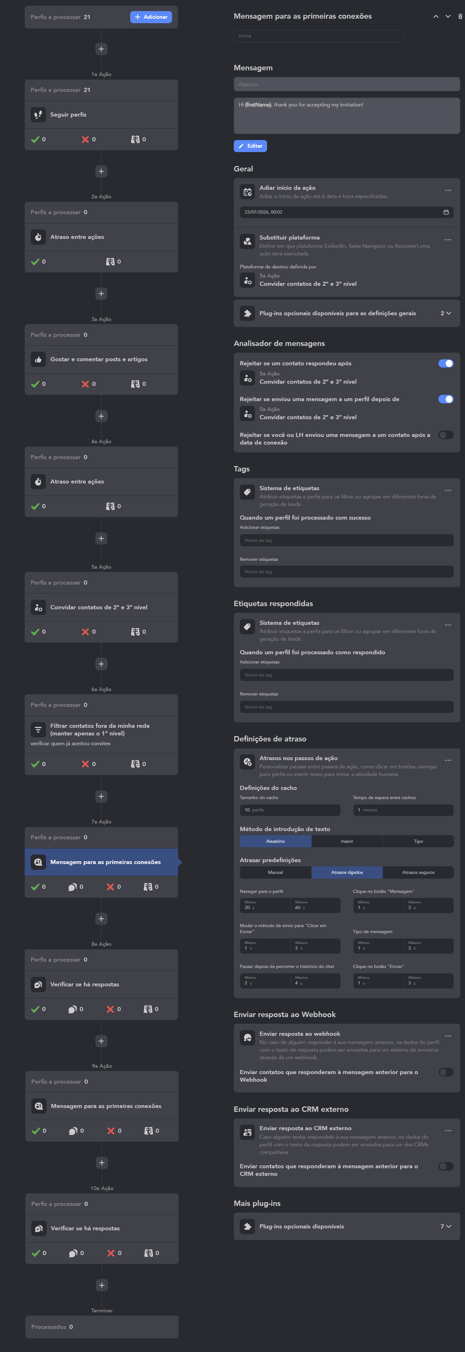Click the Substituir plataforma icon
The width and height of the screenshot is (465, 1352).
[x=247, y=241]
